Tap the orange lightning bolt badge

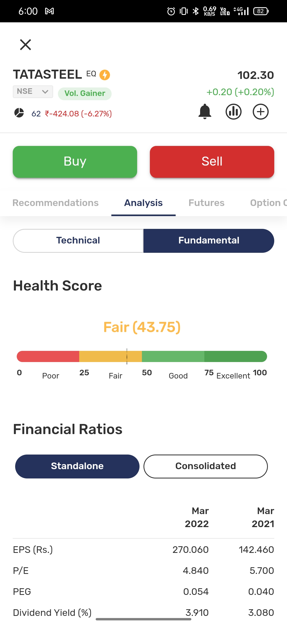(105, 75)
